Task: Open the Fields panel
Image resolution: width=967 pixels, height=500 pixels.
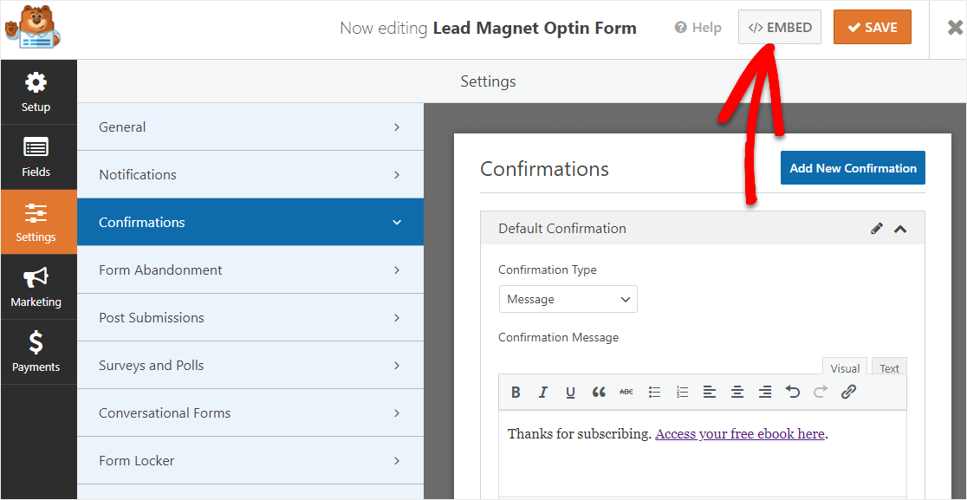Action: pos(38,157)
